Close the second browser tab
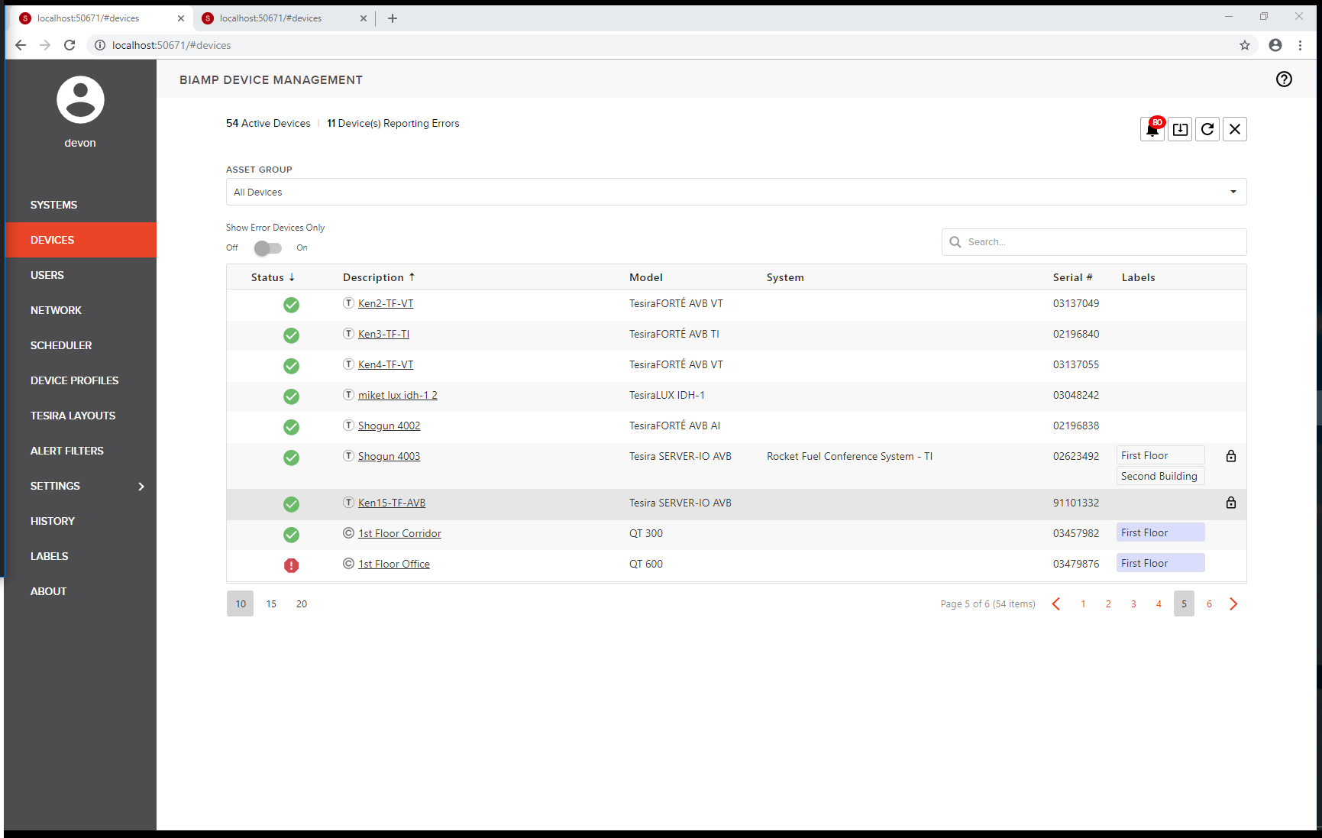The width and height of the screenshot is (1322, 838). 364,18
